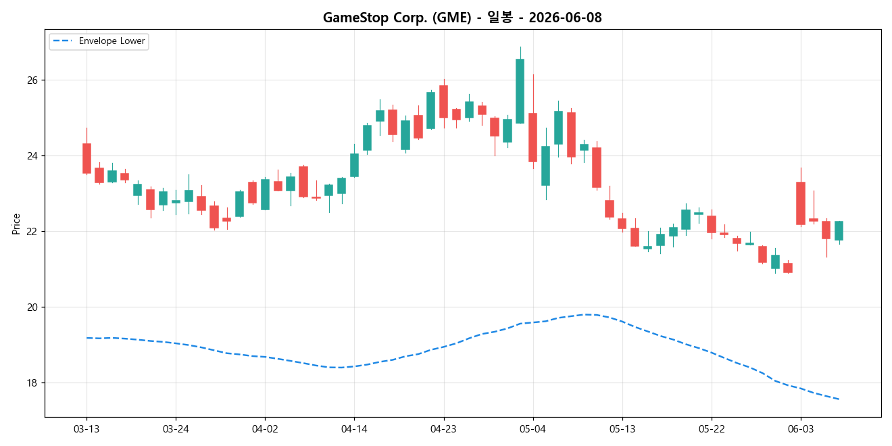Click the 05-13 x-axis date label

coord(622,429)
